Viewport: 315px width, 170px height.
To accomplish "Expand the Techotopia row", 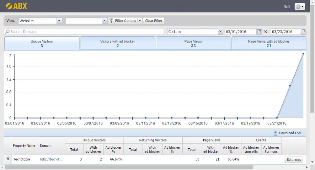I will 7,159.
